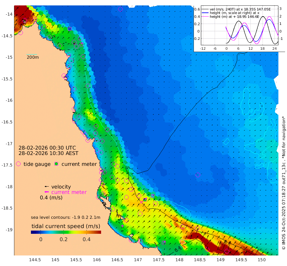Screen dimensions: 287x266
Task: Click the inset legend entry 'vel (m/s, 240T)'
Action: (x=240, y=9)
